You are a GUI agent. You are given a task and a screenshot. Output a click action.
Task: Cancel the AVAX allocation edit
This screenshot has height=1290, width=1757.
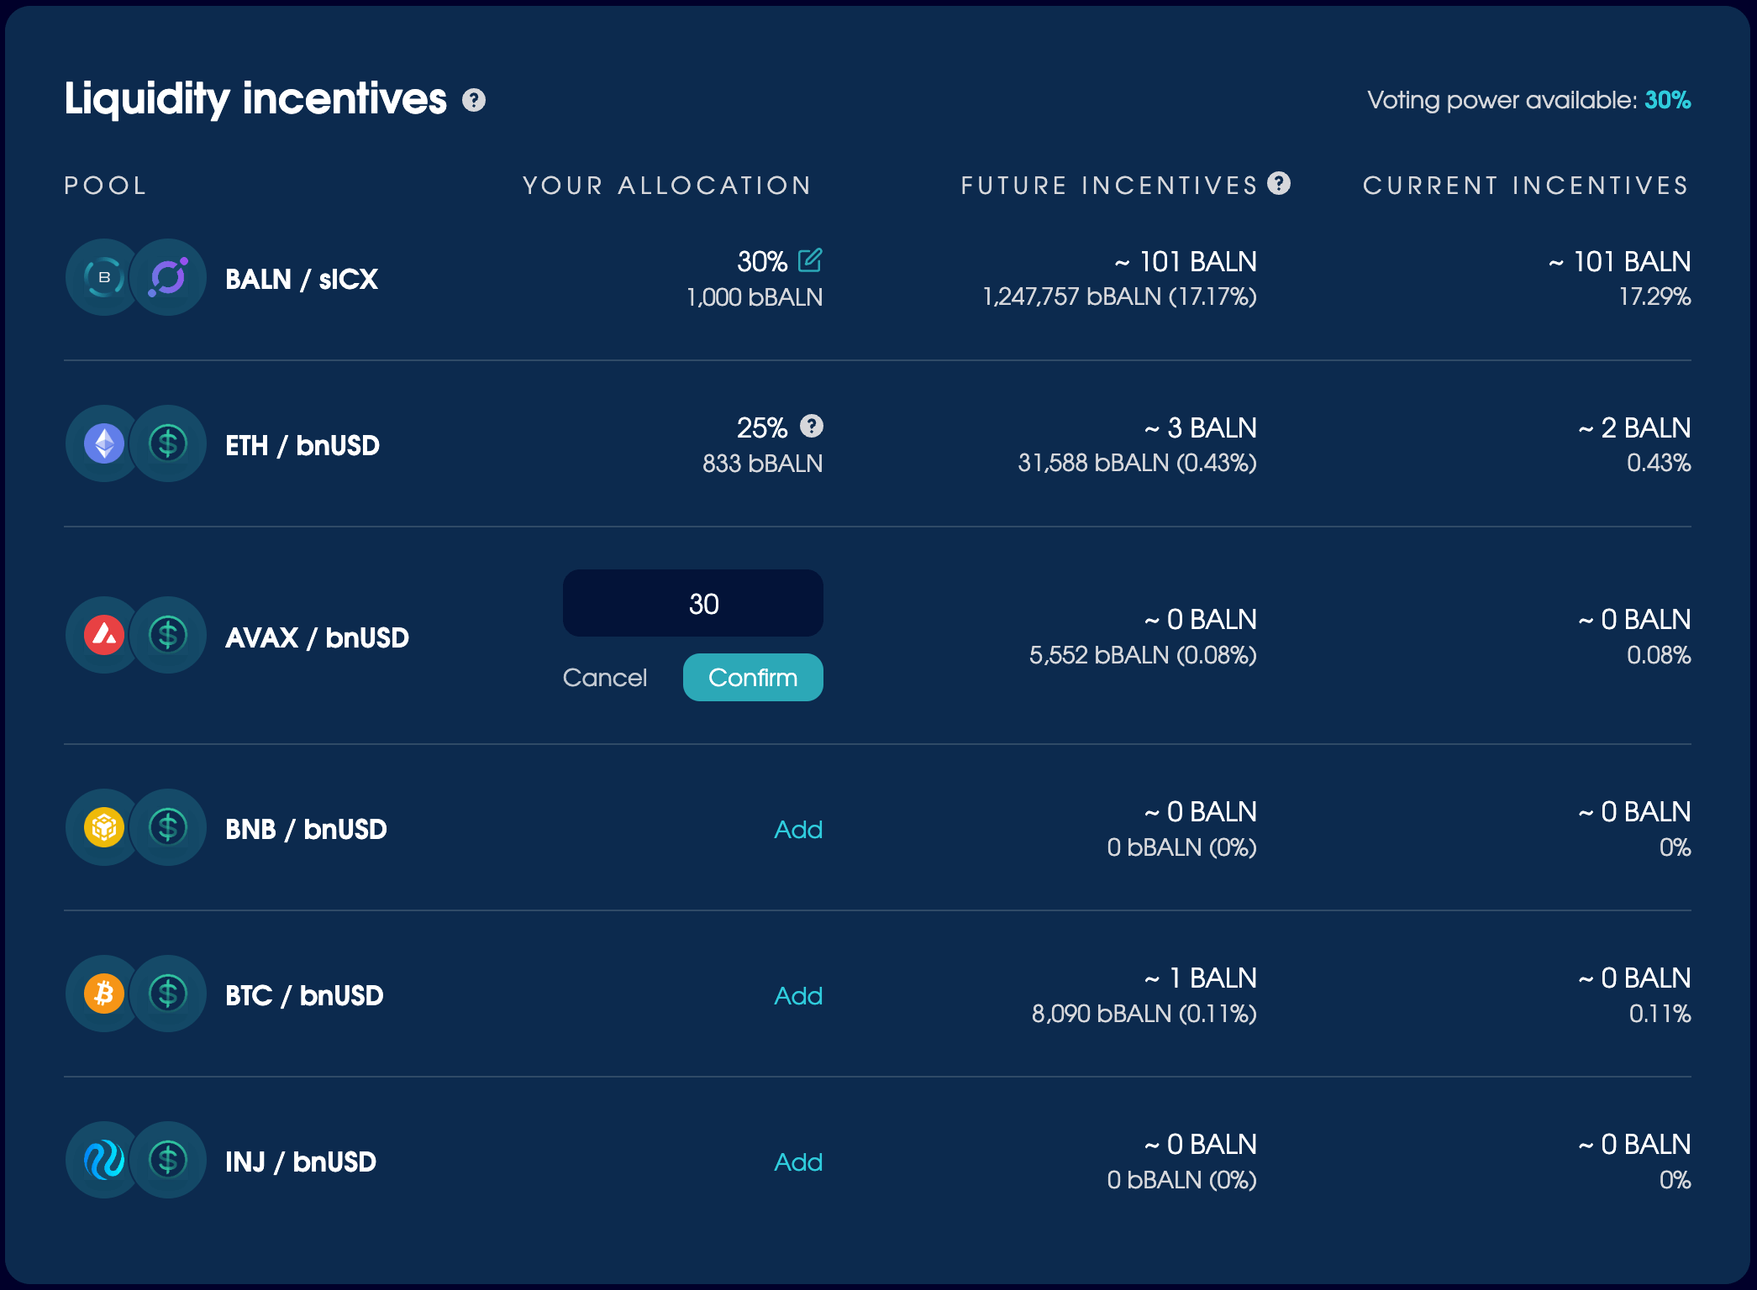(x=604, y=678)
